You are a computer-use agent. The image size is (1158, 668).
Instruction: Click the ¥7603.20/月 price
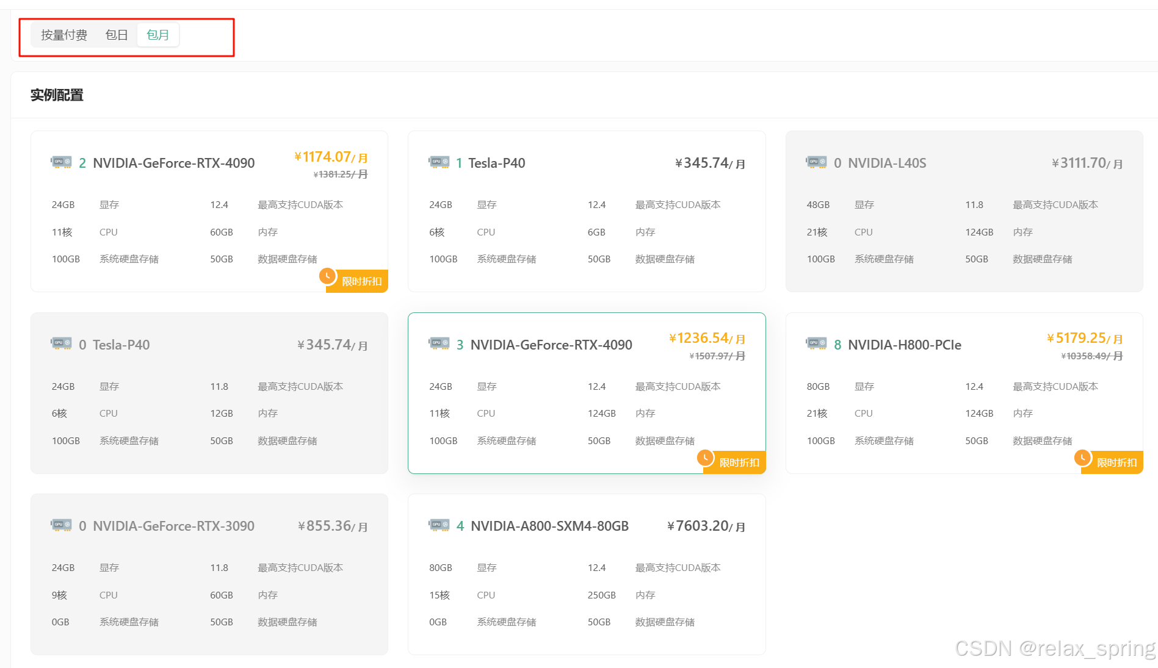pyautogui.click(x=706, y=526)
